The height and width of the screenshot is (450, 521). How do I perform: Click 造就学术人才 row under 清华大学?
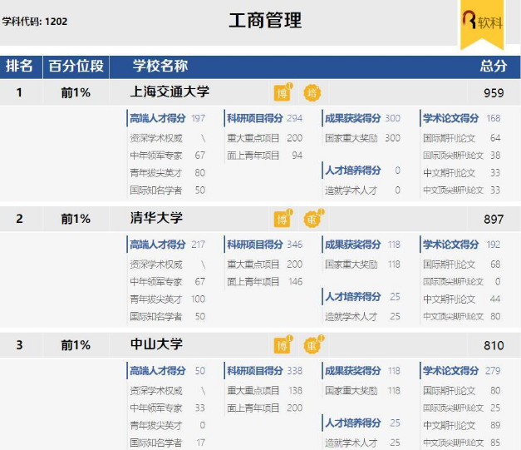[363, 316]
